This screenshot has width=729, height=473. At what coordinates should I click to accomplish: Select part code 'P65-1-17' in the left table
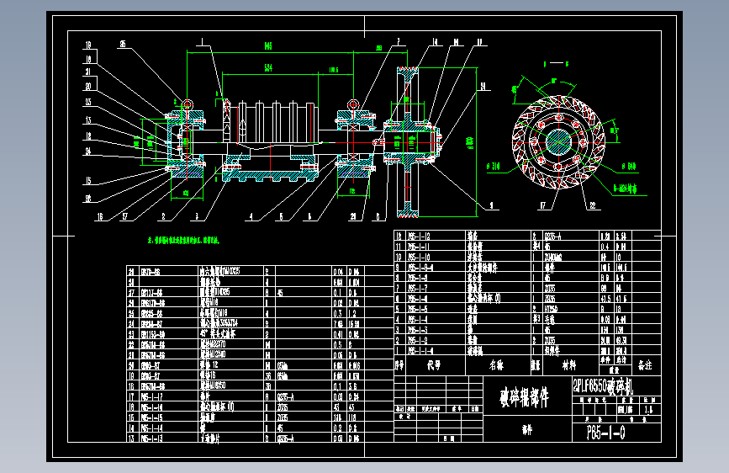151,396
